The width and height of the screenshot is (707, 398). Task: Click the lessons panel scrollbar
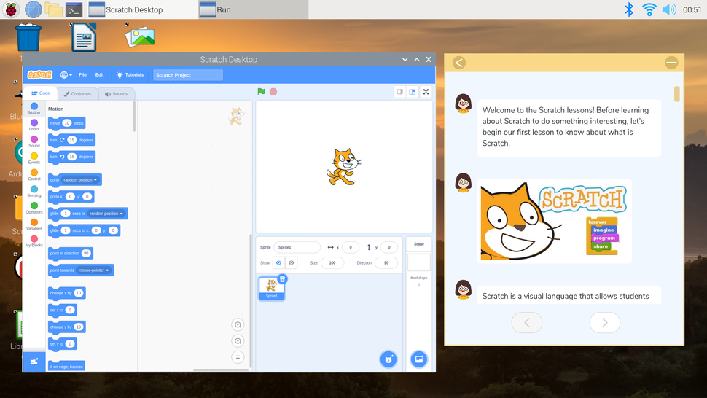677,94
